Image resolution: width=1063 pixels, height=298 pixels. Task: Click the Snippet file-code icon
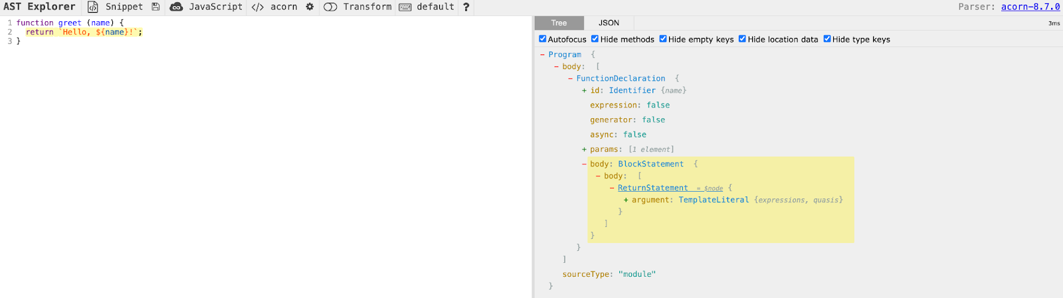(x=93, y=7)
